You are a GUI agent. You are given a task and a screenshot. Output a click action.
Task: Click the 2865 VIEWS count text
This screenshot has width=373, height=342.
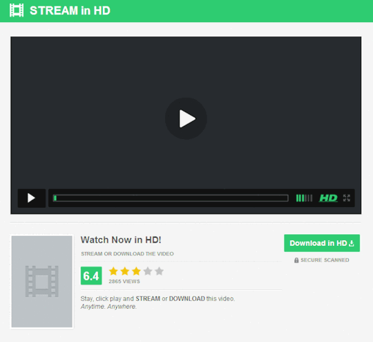coord(124,281)
